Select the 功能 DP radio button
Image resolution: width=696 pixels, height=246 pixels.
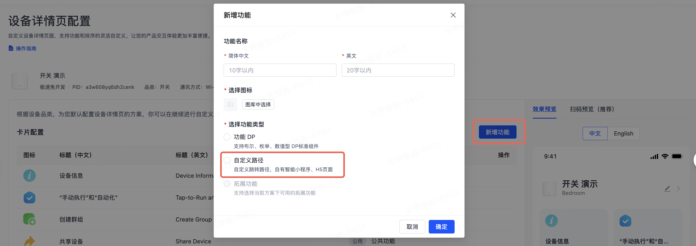[x=227, y=137]
